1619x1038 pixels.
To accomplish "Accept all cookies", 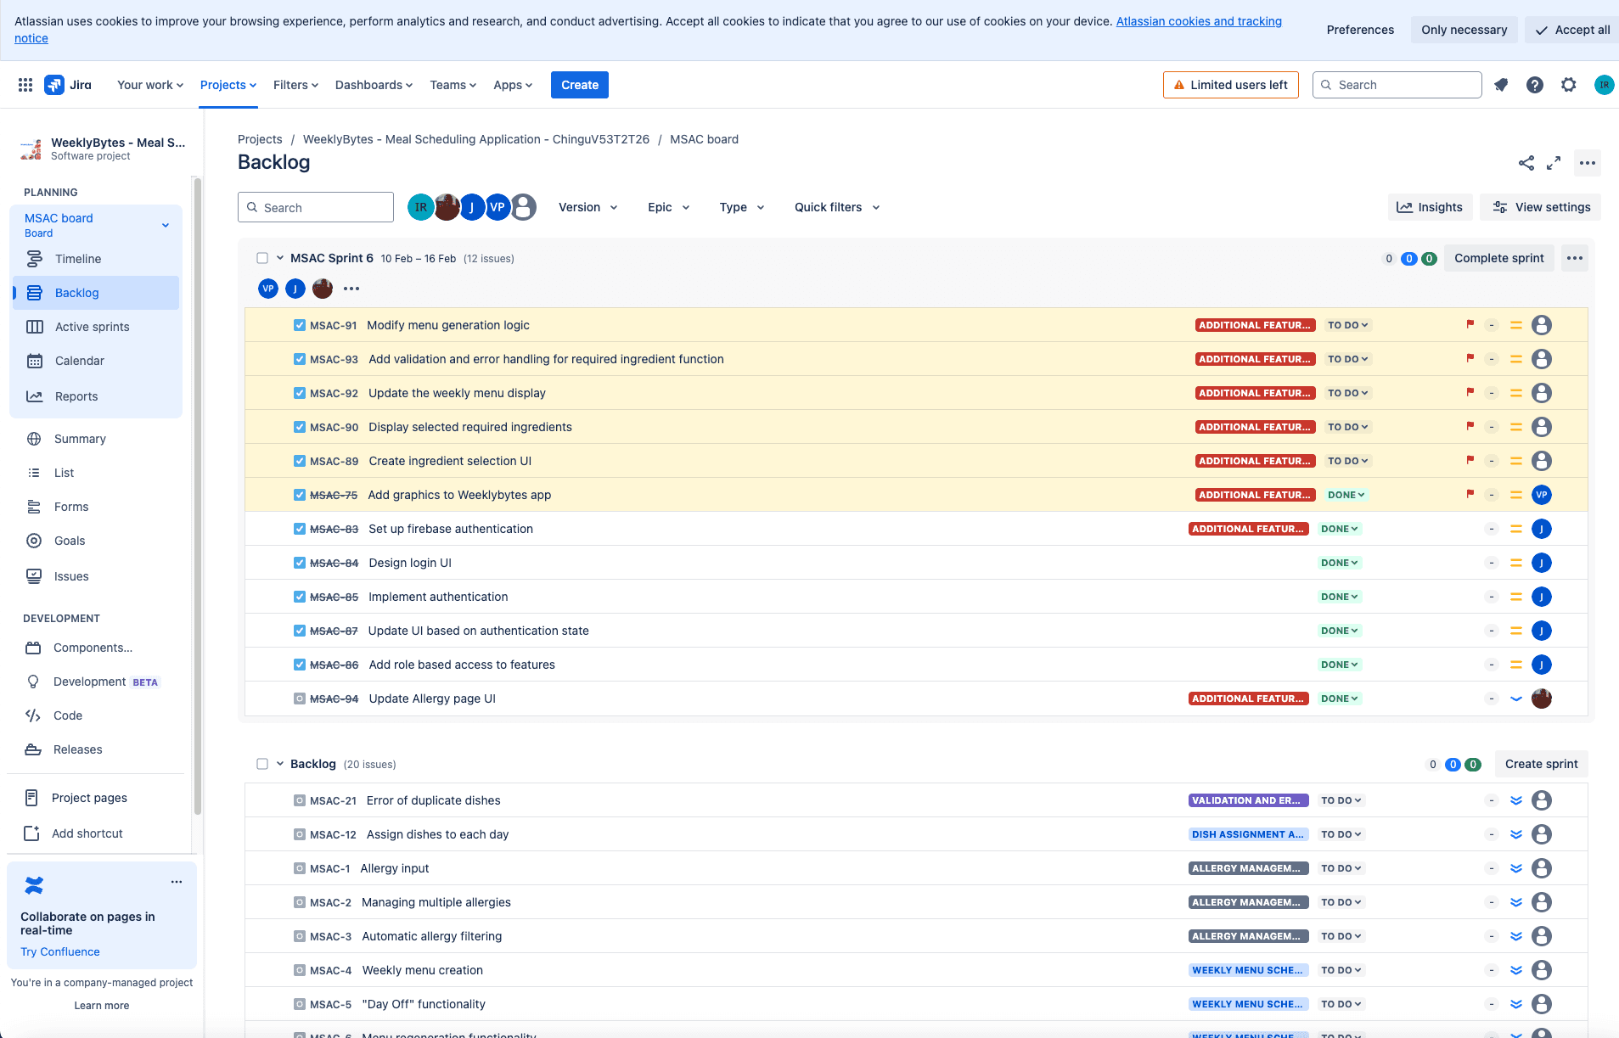I will [1573, 30].
